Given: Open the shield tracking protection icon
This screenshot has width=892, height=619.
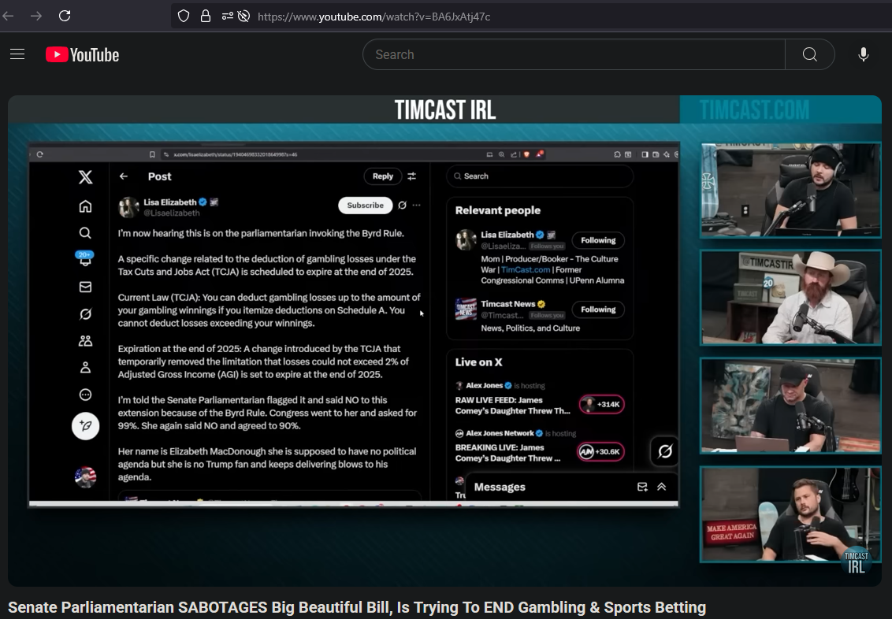Looking at the screenshot, I should coord(183,16).
